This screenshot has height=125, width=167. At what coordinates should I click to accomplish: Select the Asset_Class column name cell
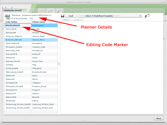point(44,61)
